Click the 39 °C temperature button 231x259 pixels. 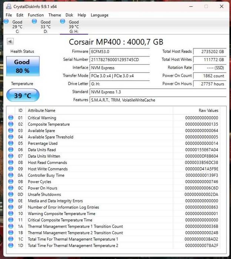(x=23, y=95)
